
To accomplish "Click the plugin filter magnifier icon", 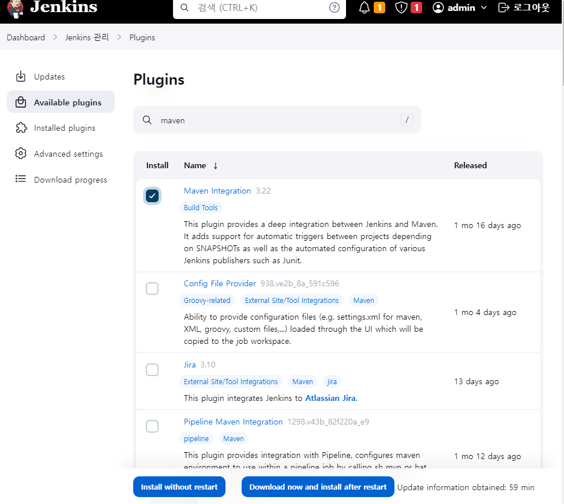I will (147, 120).
